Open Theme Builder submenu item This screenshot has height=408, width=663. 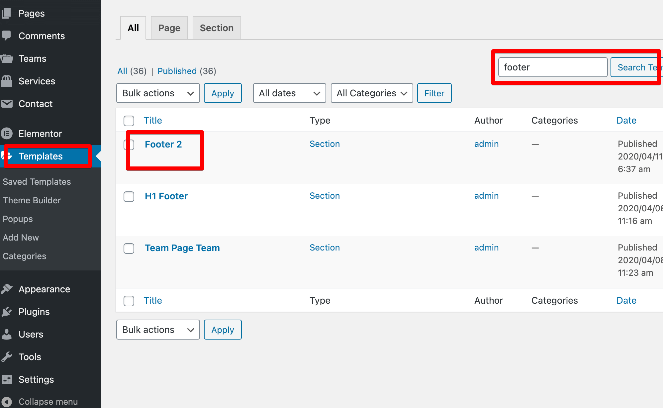point(32,200)
